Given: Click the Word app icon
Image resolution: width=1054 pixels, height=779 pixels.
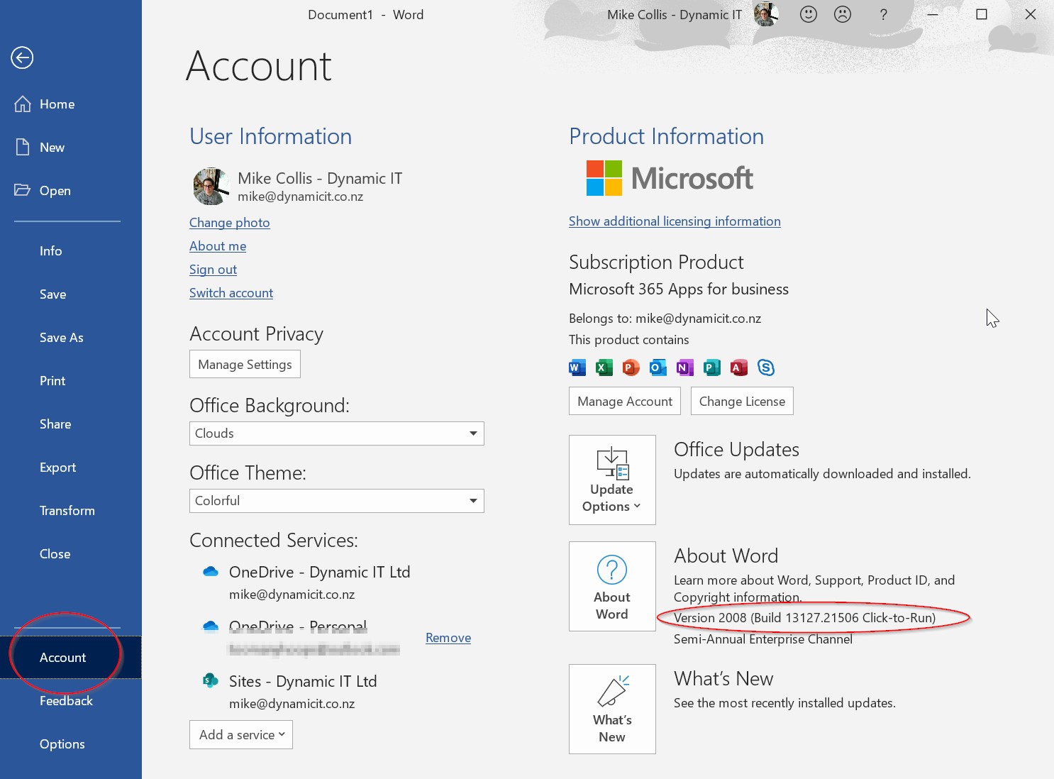Looking at the screenshot, I should pos(577,368).
